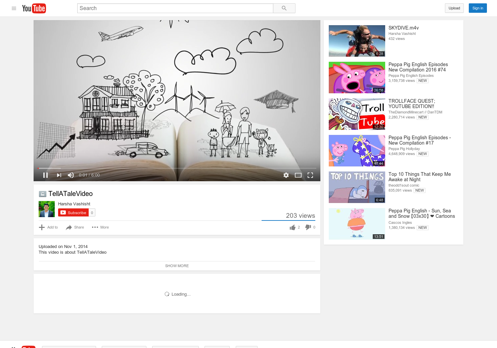497x348 pixels.
Task: Focus the Search input field
Action: point(175,8)
